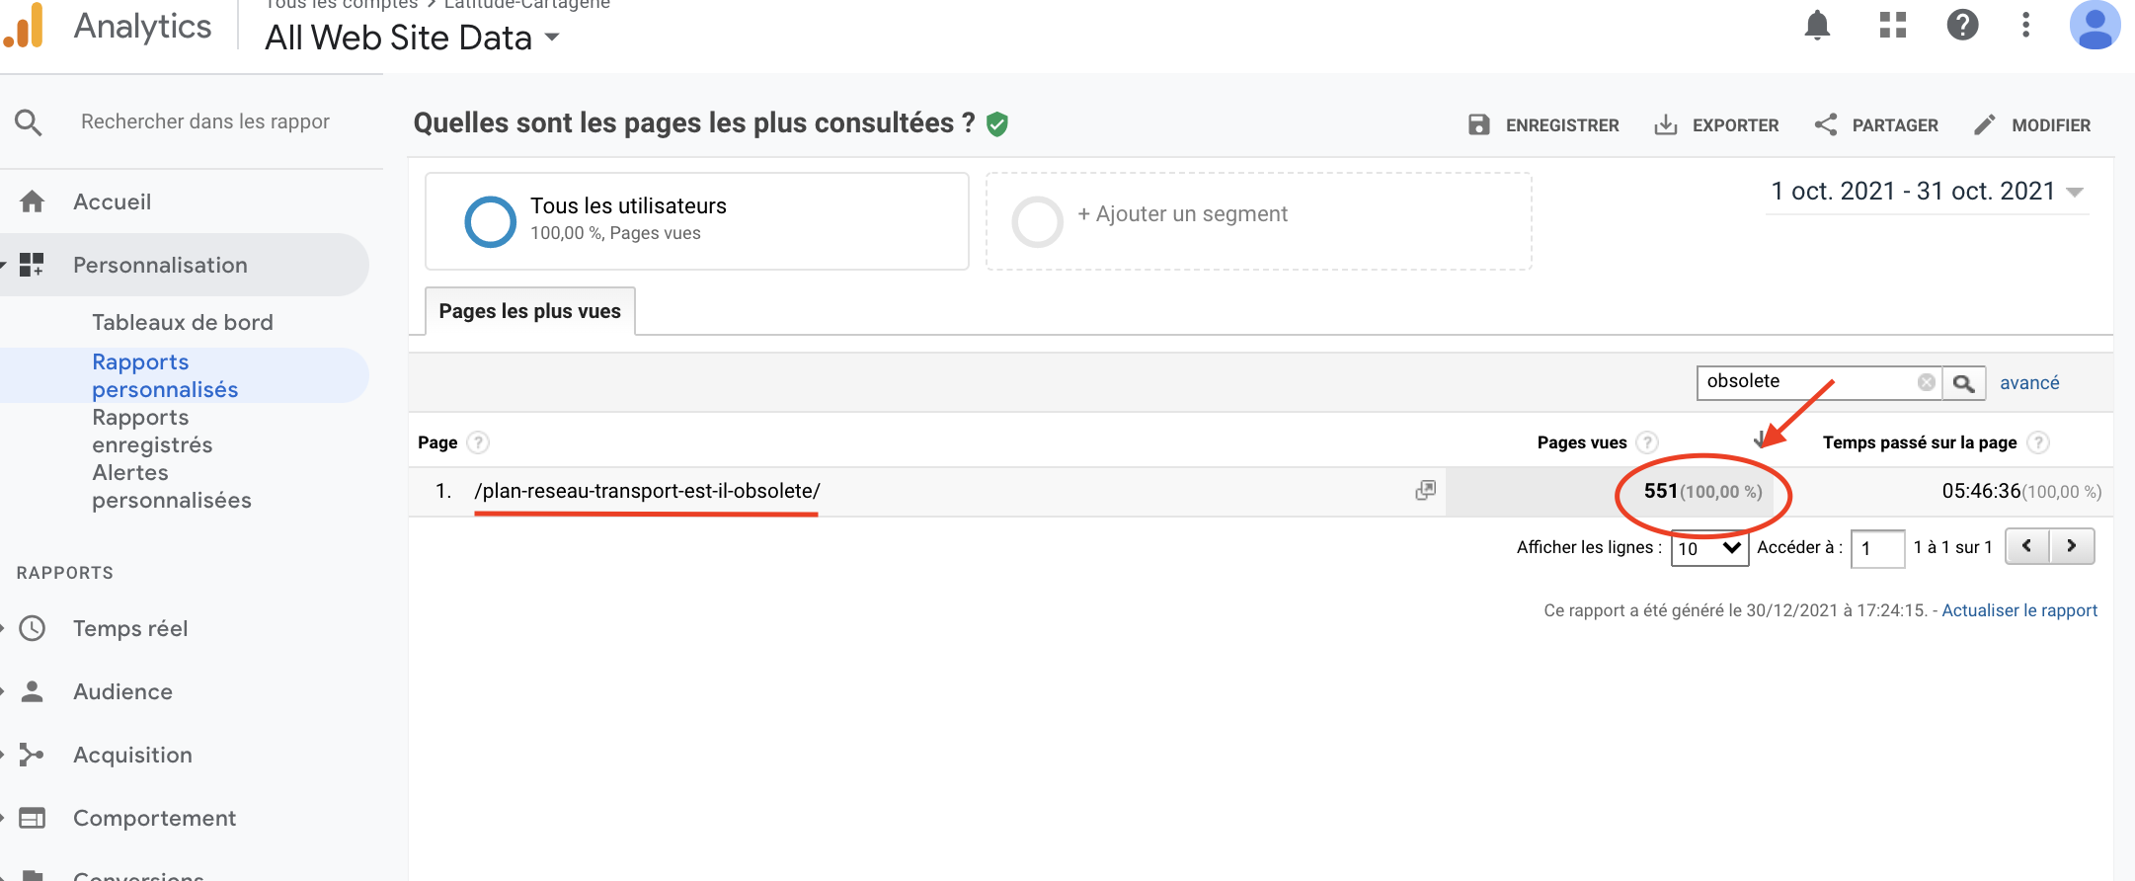Click the help question mark icon
This screenshot has width=2135, height=881.
[1962, 25]
